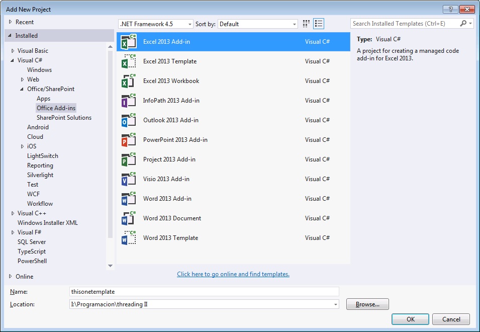Select the Silverlight tree item
This screenshot has width=480, height=332.
pos(40,175)
